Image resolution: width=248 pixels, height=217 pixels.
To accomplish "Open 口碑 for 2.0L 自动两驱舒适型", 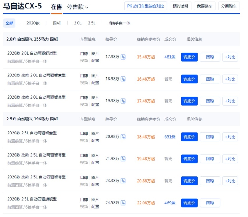I will click(x=84, y=54).
